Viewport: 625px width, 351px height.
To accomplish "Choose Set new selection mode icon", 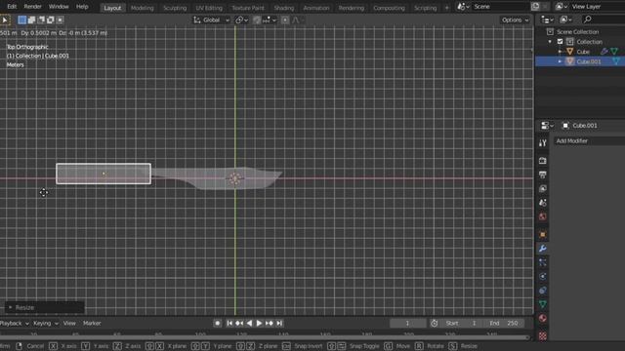I will pyautogui.click(x=22, y=19).
